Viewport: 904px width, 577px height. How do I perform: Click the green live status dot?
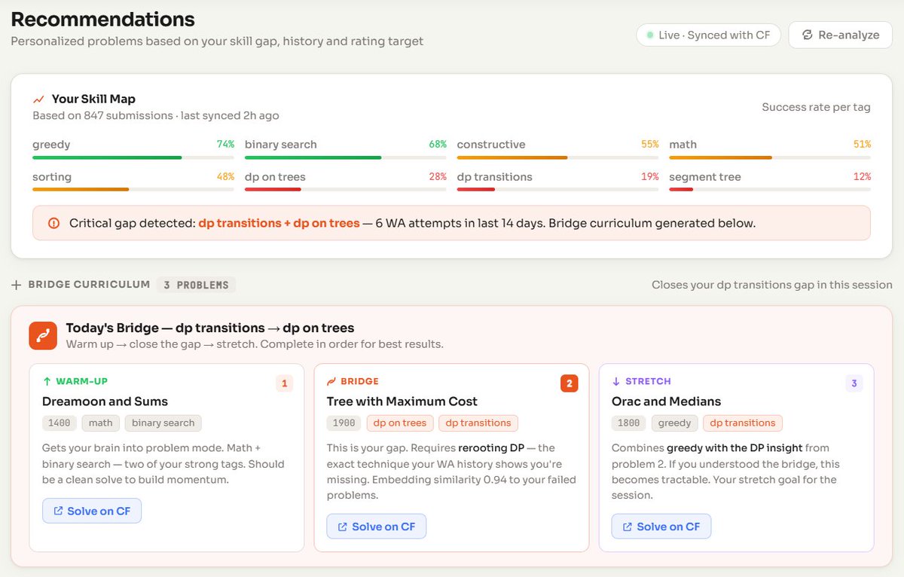650,35
